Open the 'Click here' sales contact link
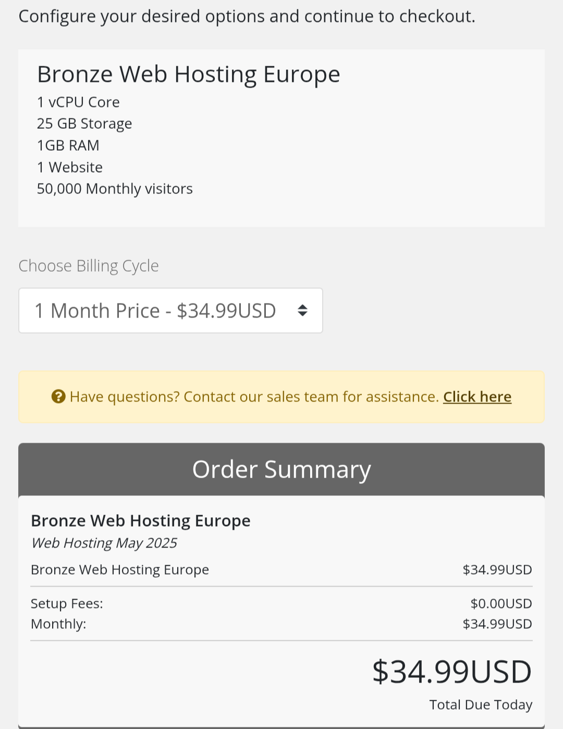The image size is (563, 729). 477,397
